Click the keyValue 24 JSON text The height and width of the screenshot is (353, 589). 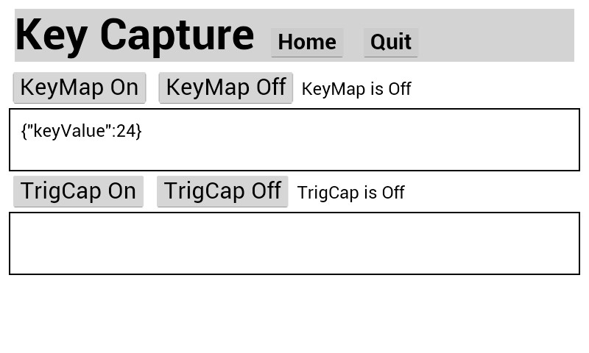click(x=81, y=131)
